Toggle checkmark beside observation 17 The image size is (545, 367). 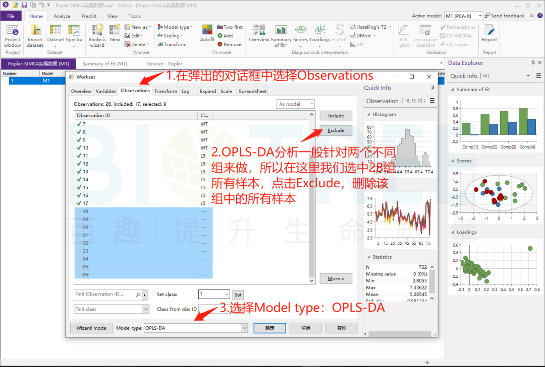click(x=79, y=203)
